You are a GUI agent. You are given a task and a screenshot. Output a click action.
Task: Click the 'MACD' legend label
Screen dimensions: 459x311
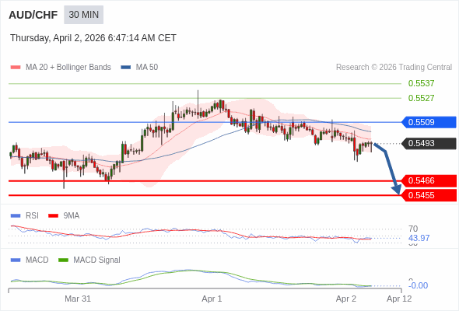(x=37, y=260)
